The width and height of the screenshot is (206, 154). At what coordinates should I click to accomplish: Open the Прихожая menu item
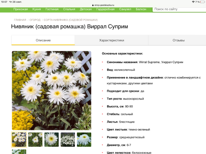pos(21,9)
